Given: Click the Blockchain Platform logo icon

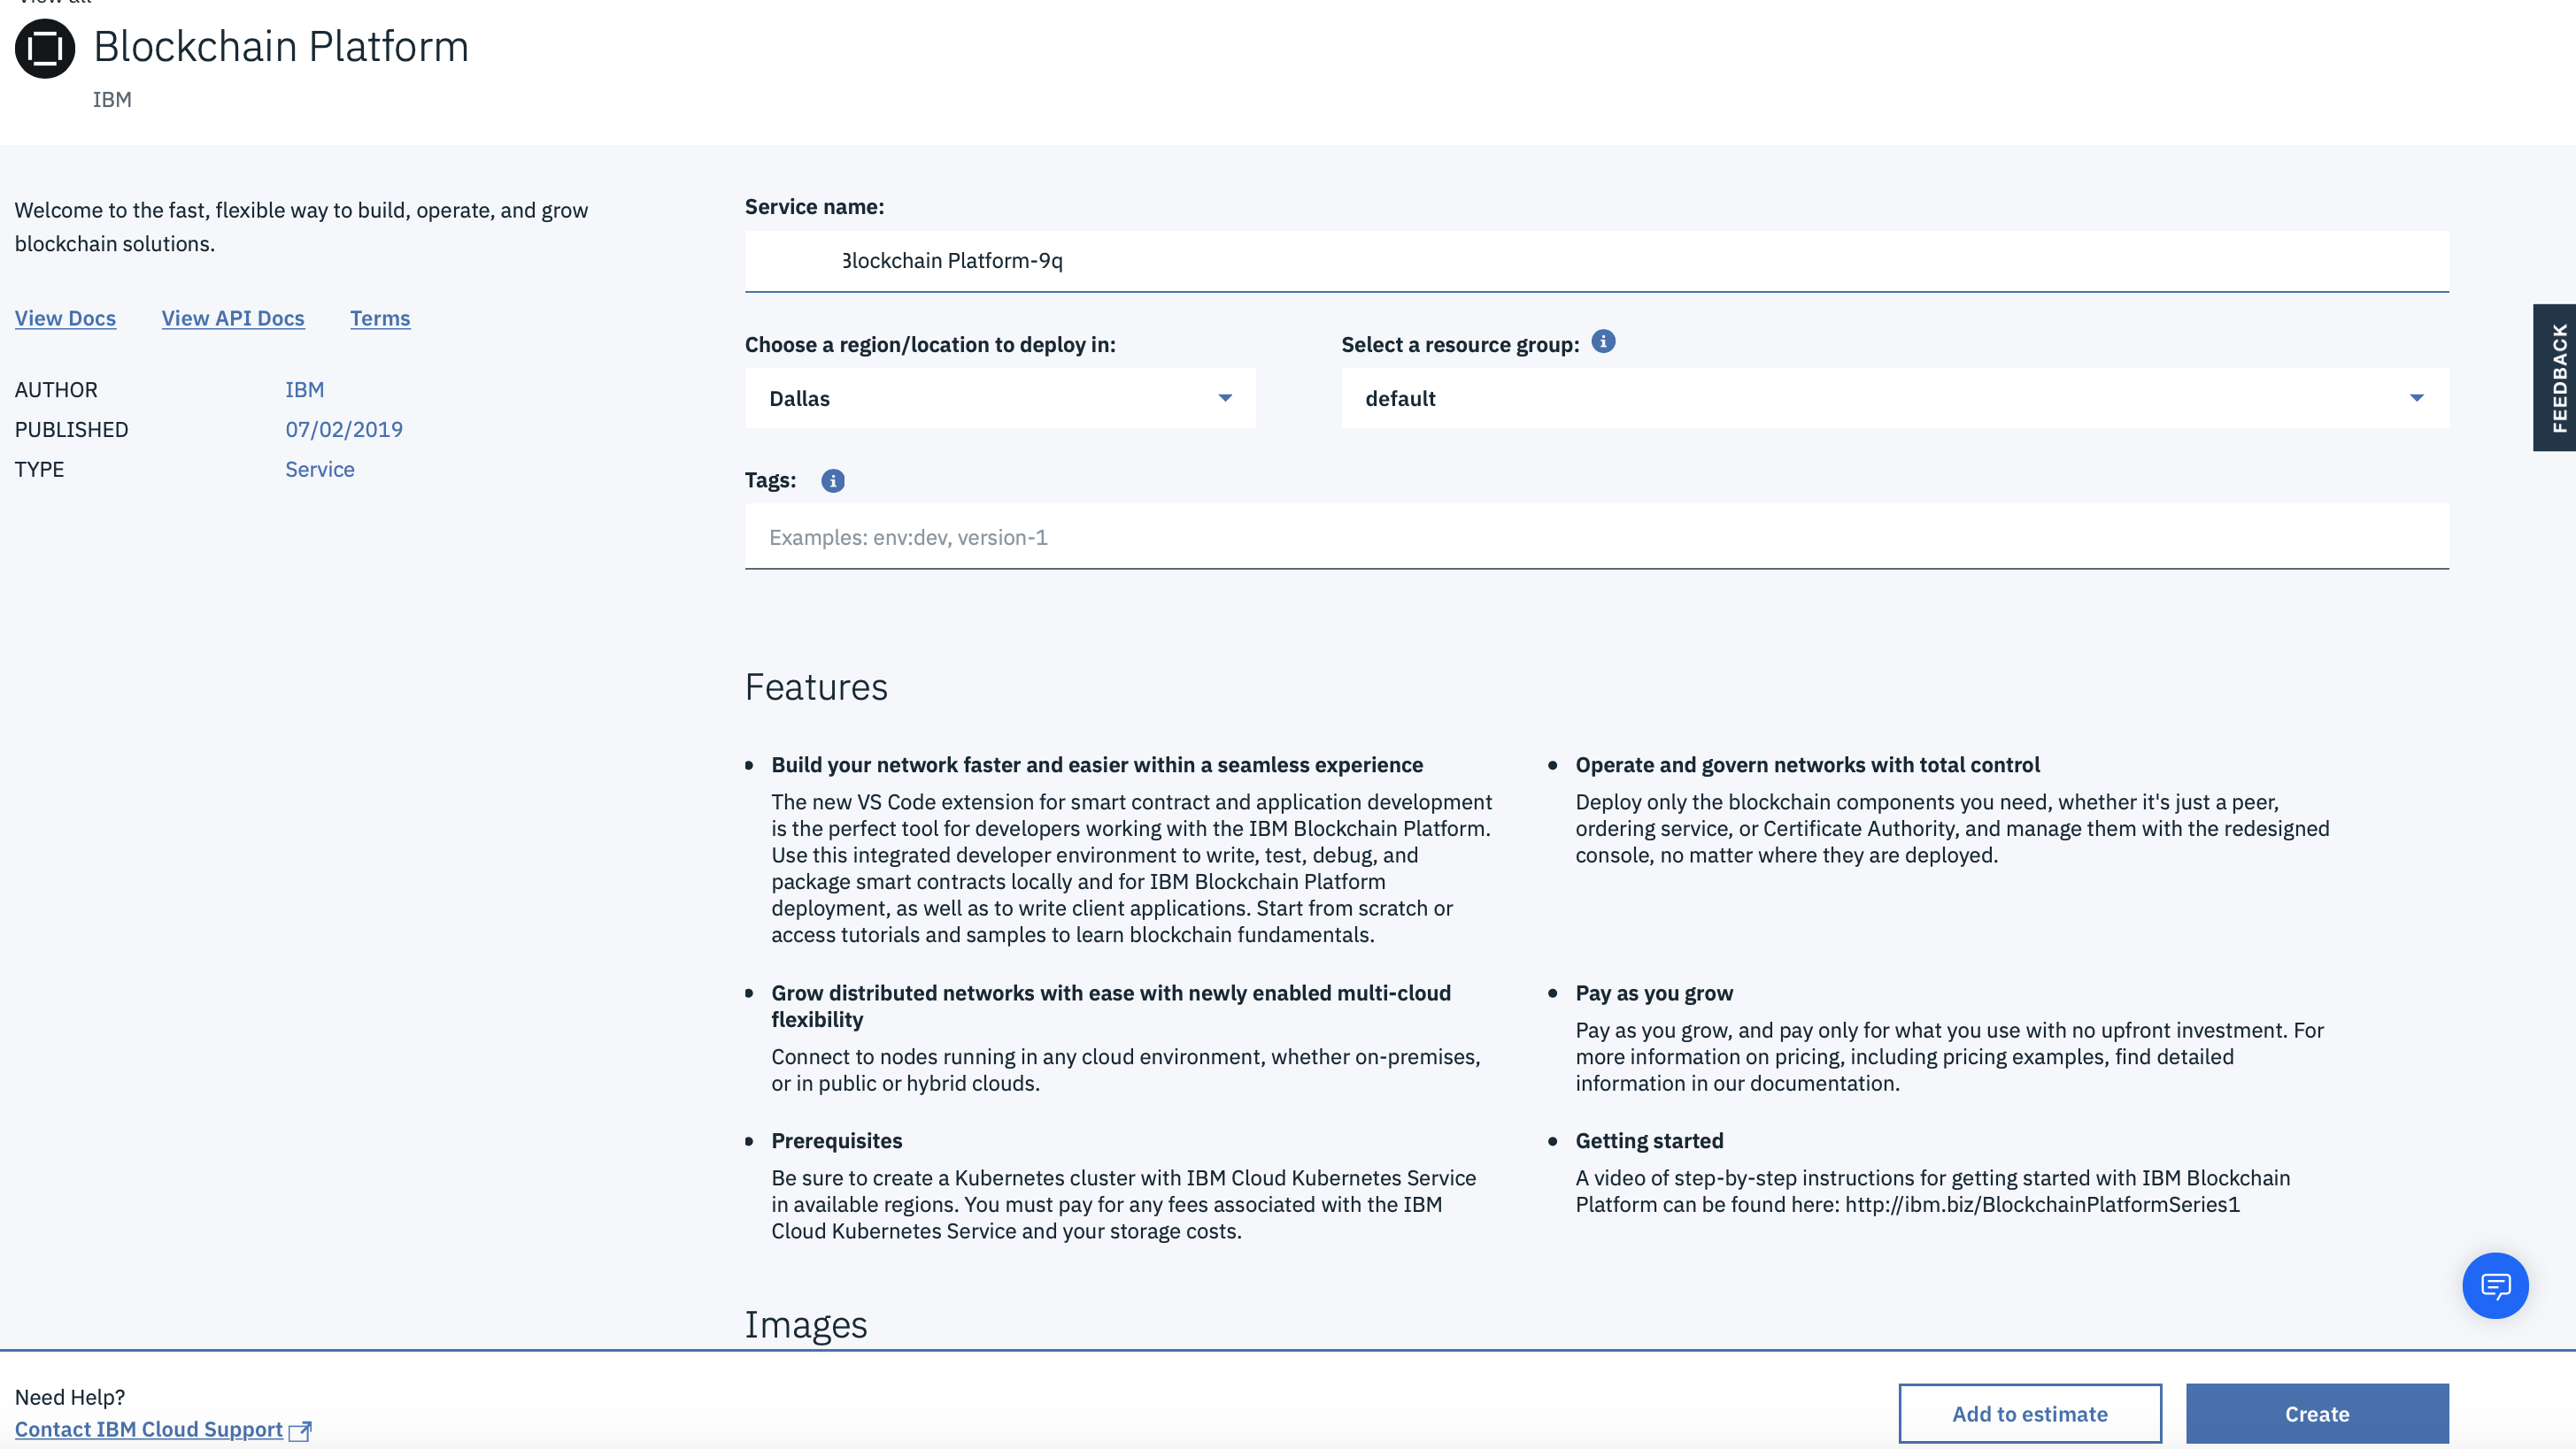Looking at the screenshot, I should [x=45, y=48].
